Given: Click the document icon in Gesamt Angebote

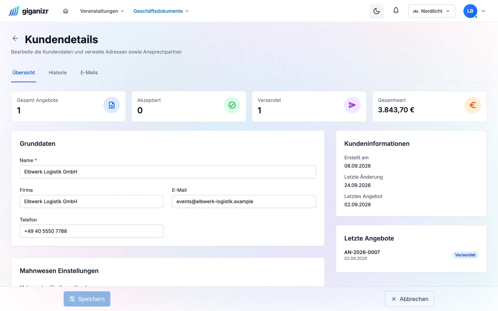Looking at the screenshot, I should tap(112, 105).
